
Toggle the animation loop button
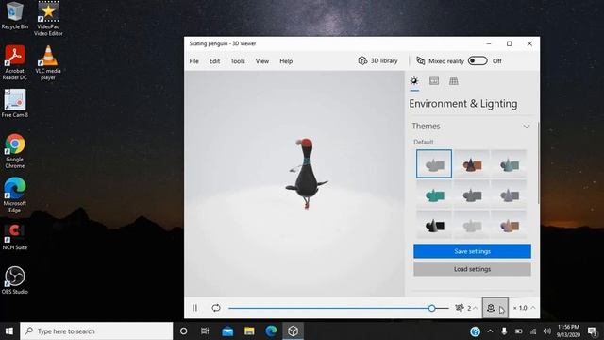216,308
